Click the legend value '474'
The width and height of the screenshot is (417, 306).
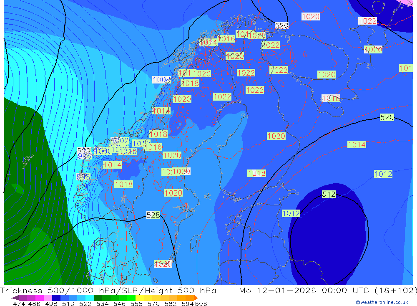(19, 303)
